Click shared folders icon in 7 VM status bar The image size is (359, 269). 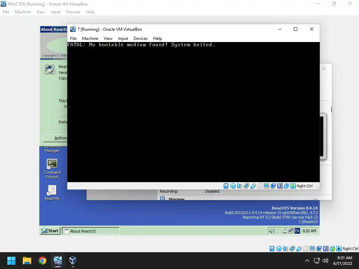[260, 186]
